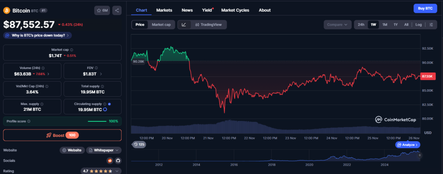Click the Buy BTC button
Image resolution: width=443 pixels, height=174 pixels.
point(425,9)
